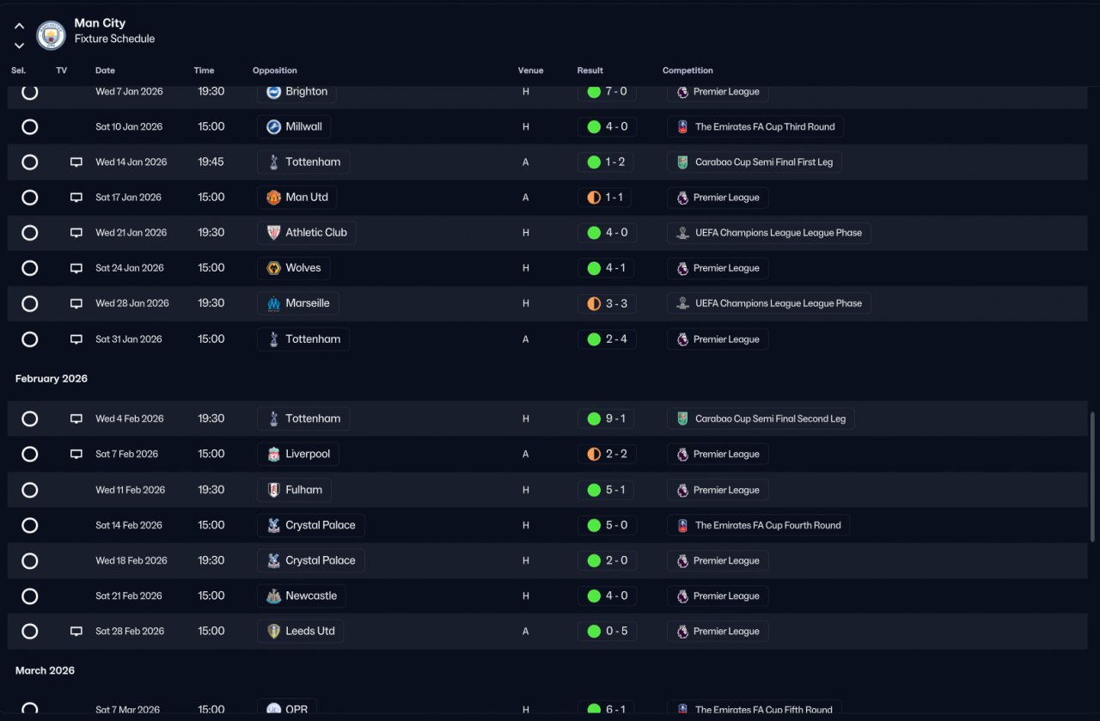
Task: Go to previous team with up chevron
Action: pyautogui.click(x=19, y=26)
